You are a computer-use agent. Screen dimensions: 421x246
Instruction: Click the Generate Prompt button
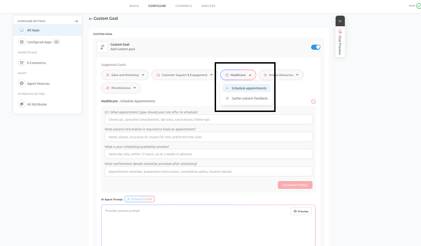(x=295, y=185)
